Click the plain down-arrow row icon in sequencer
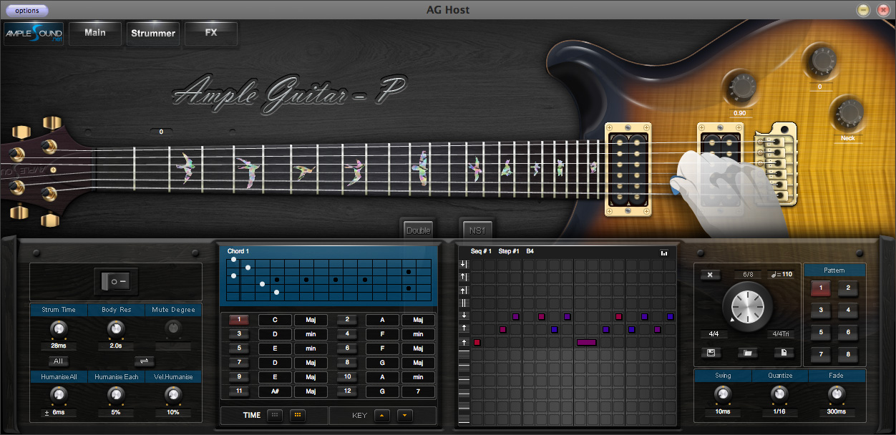Image resolution: width=896 pixels, height=435 pixels. coord(464,316)
